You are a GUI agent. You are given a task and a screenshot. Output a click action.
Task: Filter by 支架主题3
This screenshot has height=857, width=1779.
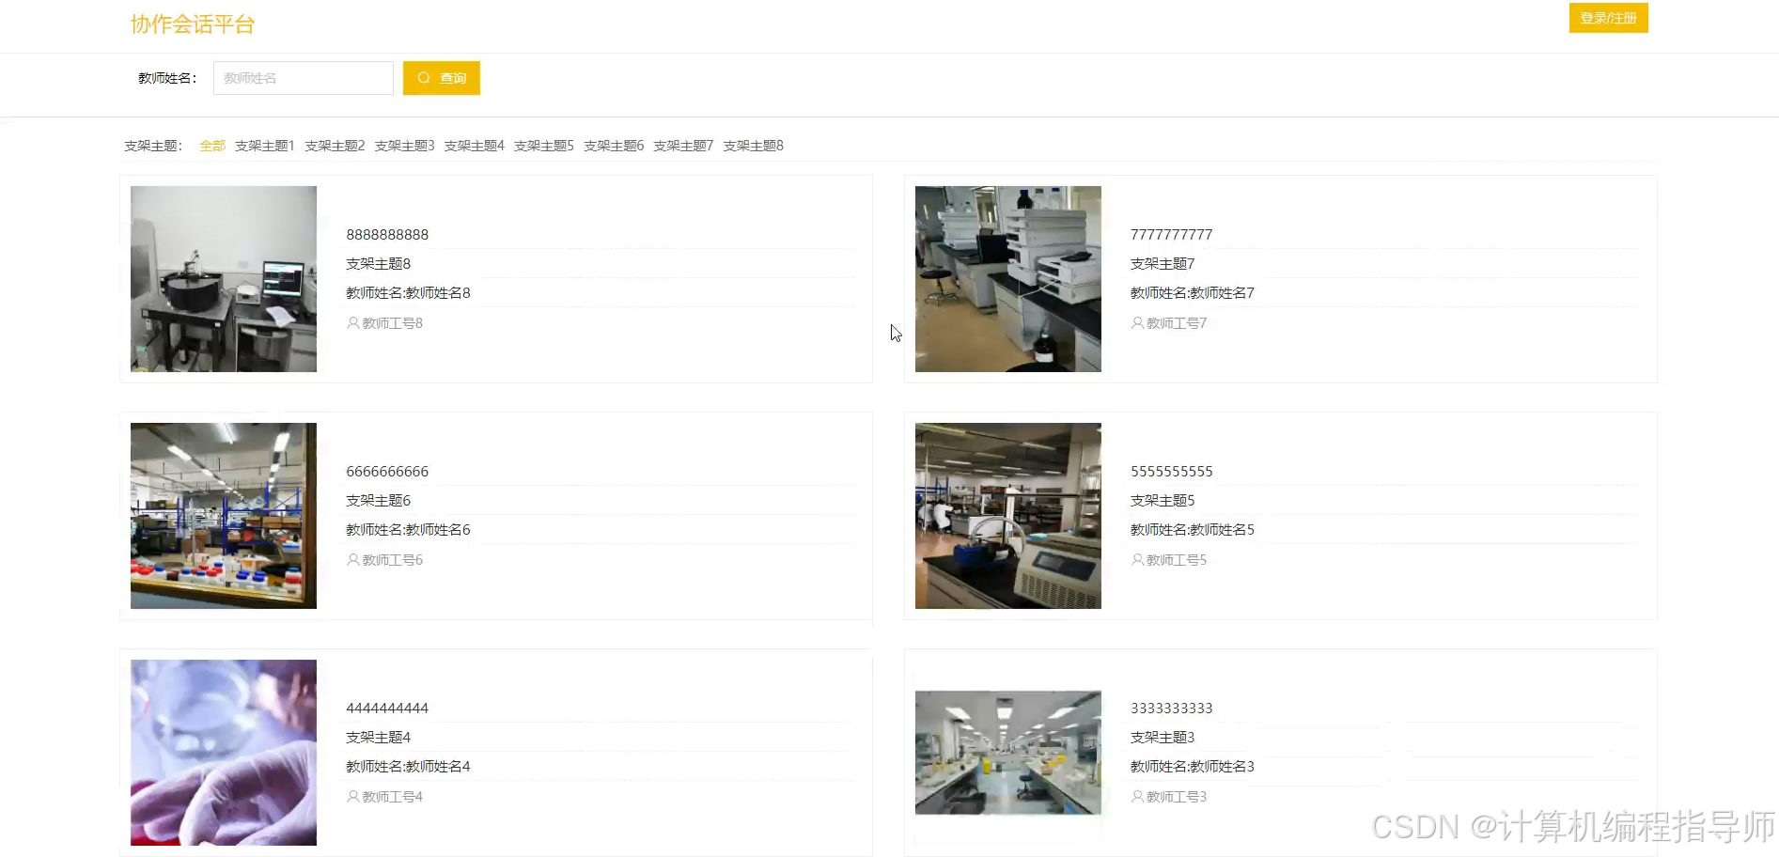(x=404, y=146)
